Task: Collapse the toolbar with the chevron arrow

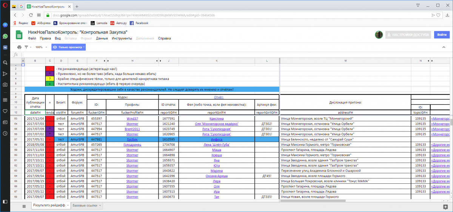Action: [444, 47]
